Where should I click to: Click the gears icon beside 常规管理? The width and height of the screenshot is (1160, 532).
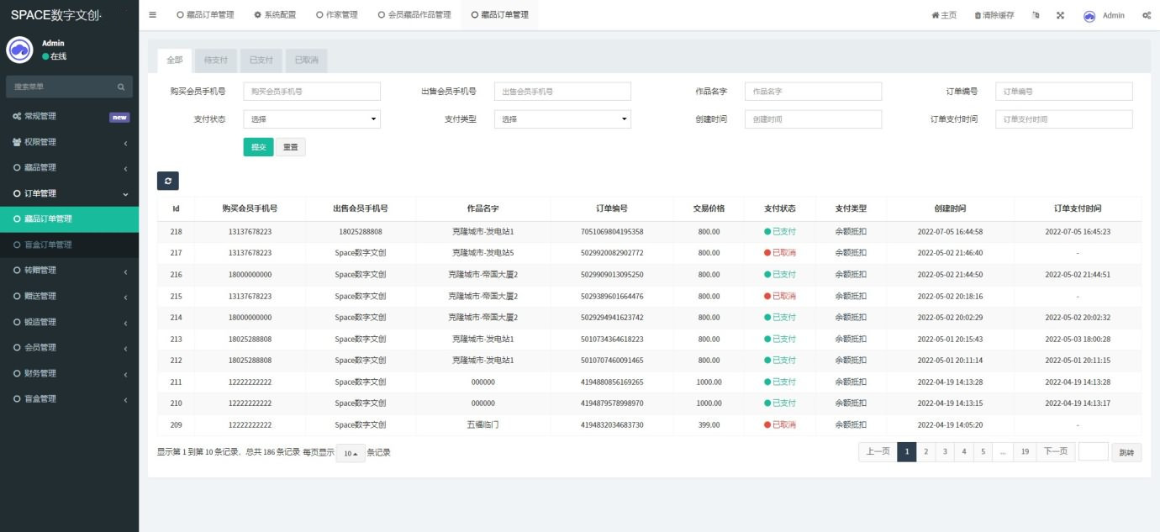pyautogui.click(x=17, y=116)
